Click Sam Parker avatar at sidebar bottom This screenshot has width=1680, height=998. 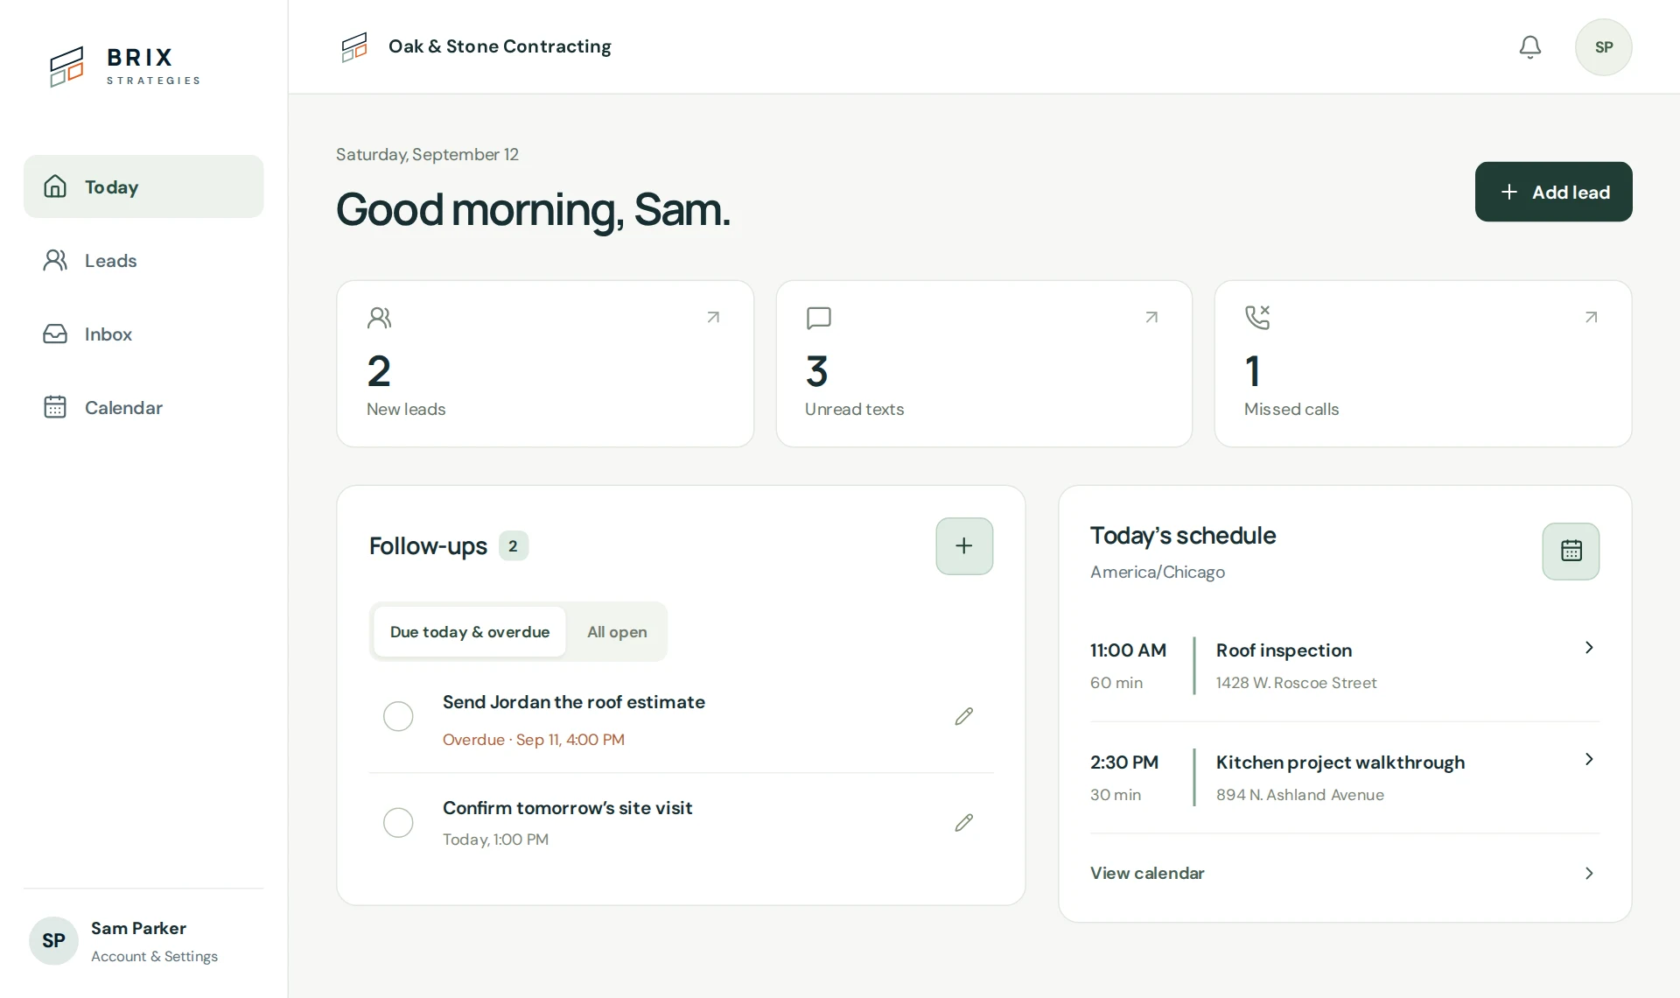(53, 940)
